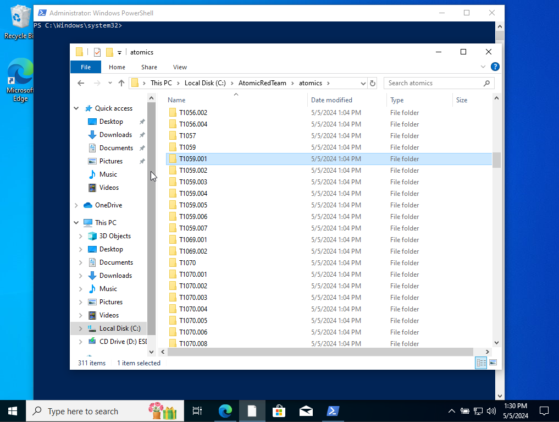Collapse the Quick access tree node
The width and height of the screenshot is (559, 422).
(76, 108)
